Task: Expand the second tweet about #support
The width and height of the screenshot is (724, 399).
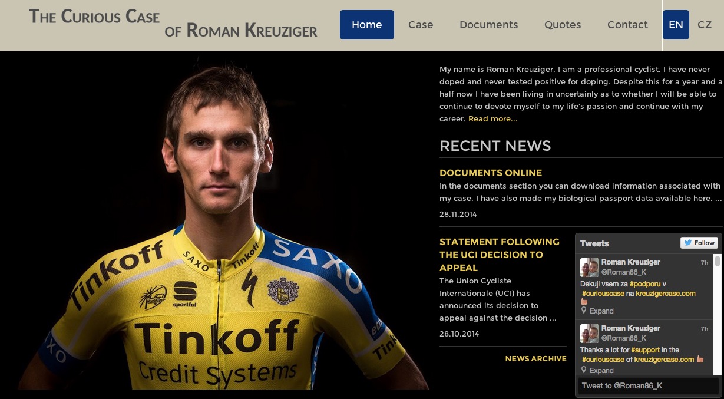Action: tap(601, 370)
